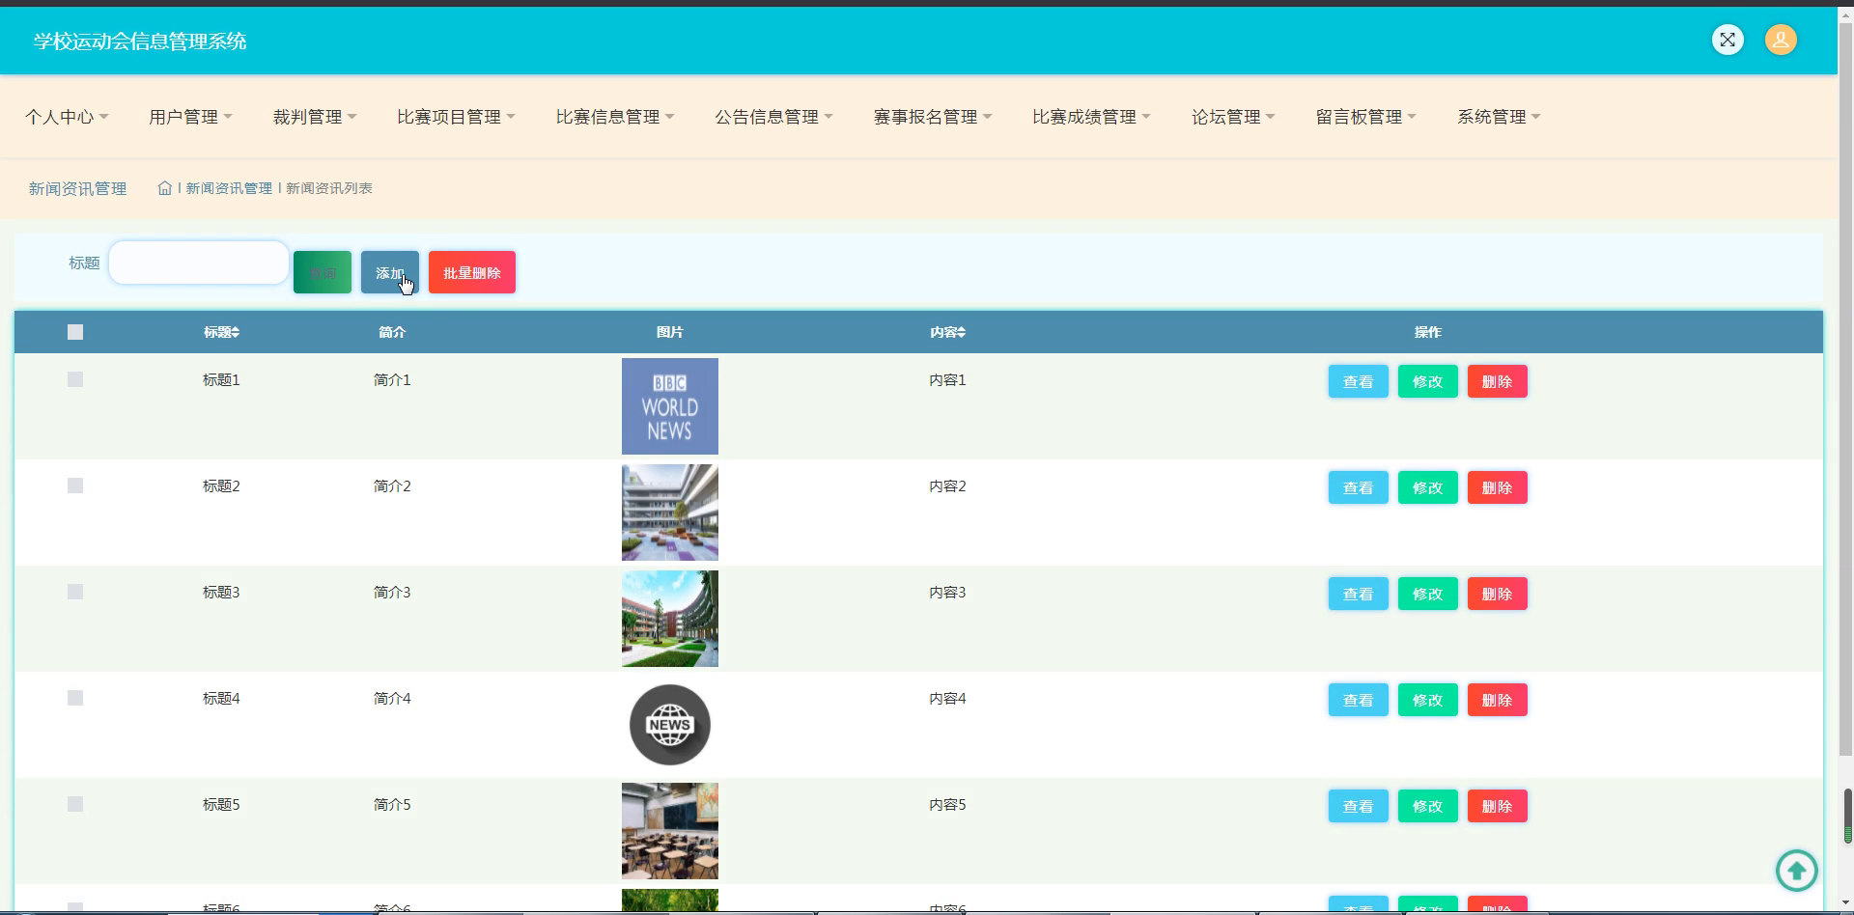Open the 标题2 school courtyard thumbnail
This screenshot has width=1854, height=915.
(x=670, y=513)
